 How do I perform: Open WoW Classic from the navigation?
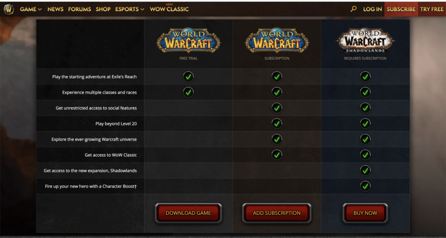pyautogui.click(x=169, y=9)
